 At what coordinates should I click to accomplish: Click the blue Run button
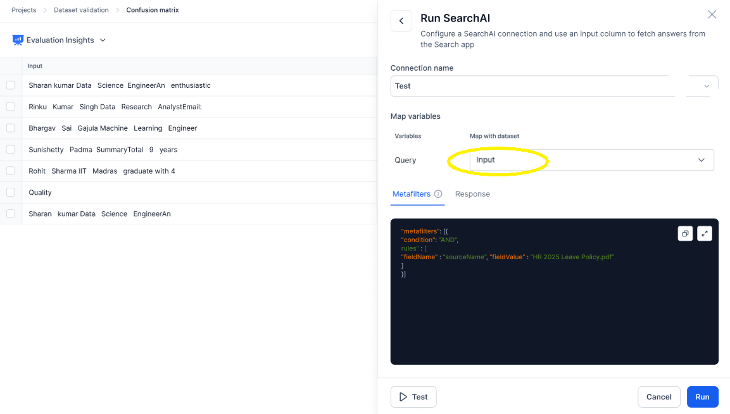coord(703,397)
